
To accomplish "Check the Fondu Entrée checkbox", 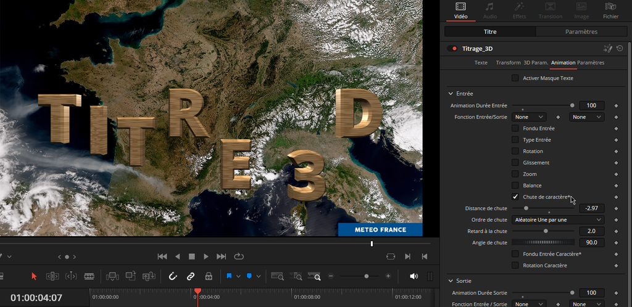I will click(x=515, y=128).
